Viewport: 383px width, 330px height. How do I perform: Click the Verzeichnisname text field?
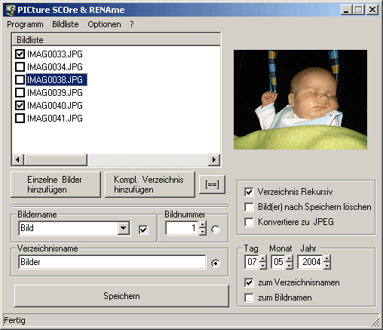(112, 262)
